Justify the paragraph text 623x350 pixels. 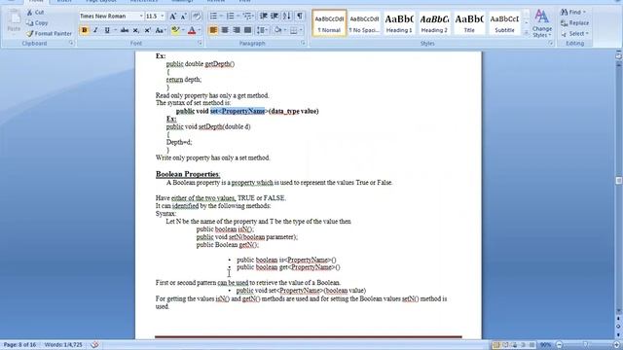click(x=247, y=30)
